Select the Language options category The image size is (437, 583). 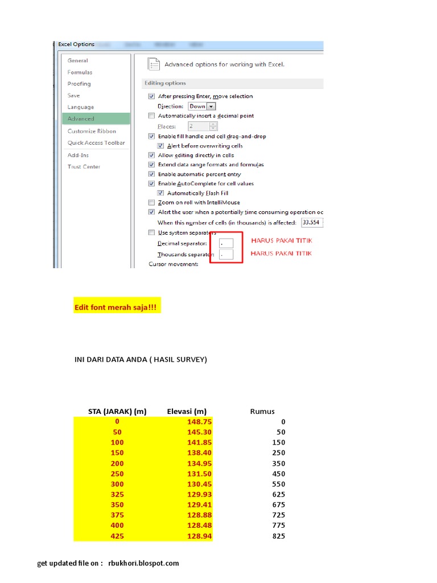pyautogui.click(x=81, y=107)
